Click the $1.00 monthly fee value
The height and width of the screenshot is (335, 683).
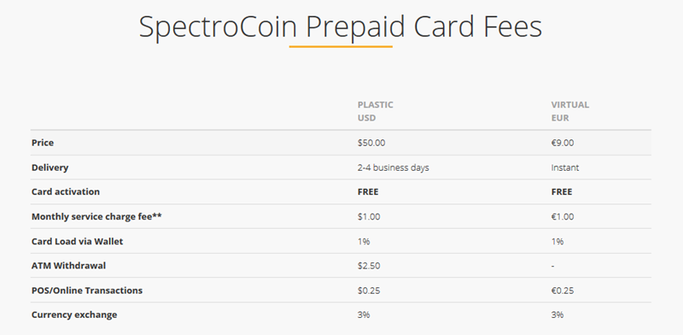click(369, 217)
